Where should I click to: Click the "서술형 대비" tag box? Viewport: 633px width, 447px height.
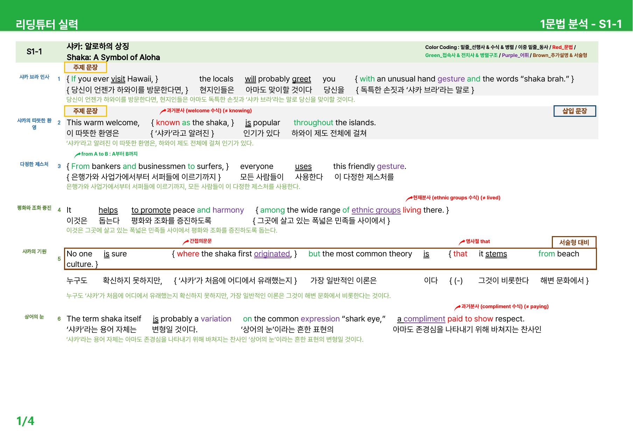(574, 242)
